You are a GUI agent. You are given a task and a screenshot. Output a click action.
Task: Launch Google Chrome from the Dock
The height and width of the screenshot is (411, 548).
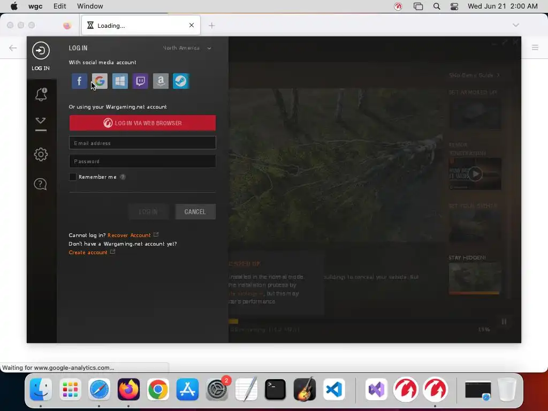(158, 389)
